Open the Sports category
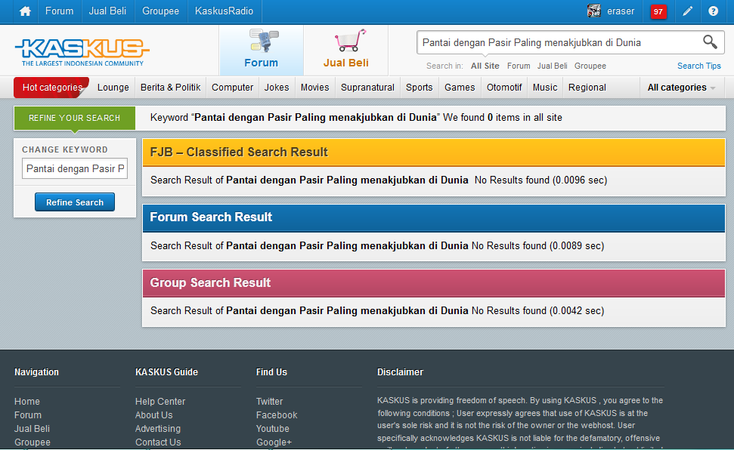Viewport: 734px width, 450px height. [x=420, y=88]
